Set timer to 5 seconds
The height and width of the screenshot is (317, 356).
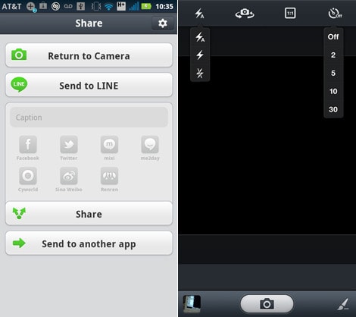[333, 73]
